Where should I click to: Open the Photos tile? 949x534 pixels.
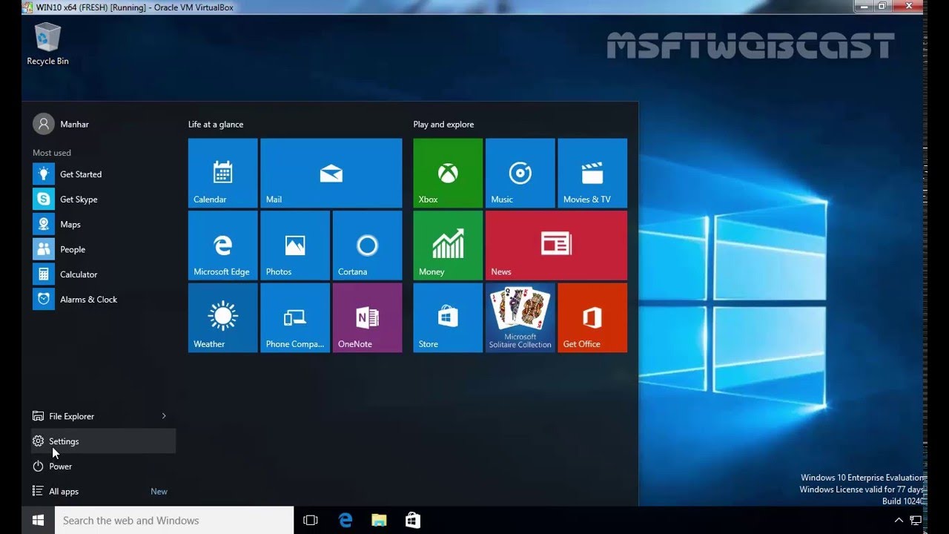pyautogui.click(x=295, y=245)
